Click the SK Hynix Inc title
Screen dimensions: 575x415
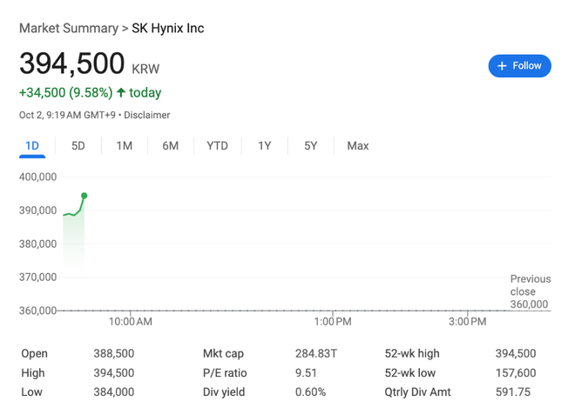point(168,28)
